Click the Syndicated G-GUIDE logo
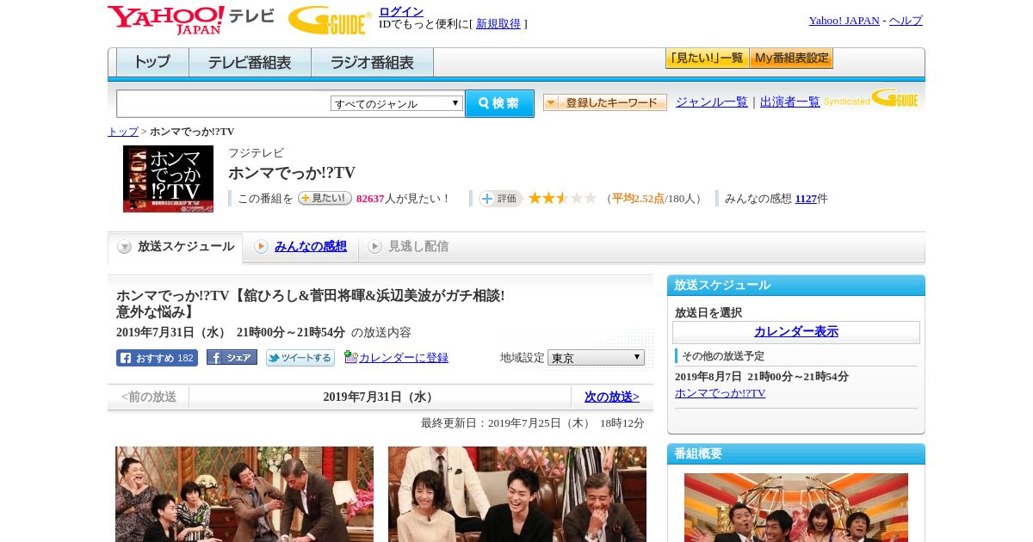Screen dimensions: 1033x542 871,99
